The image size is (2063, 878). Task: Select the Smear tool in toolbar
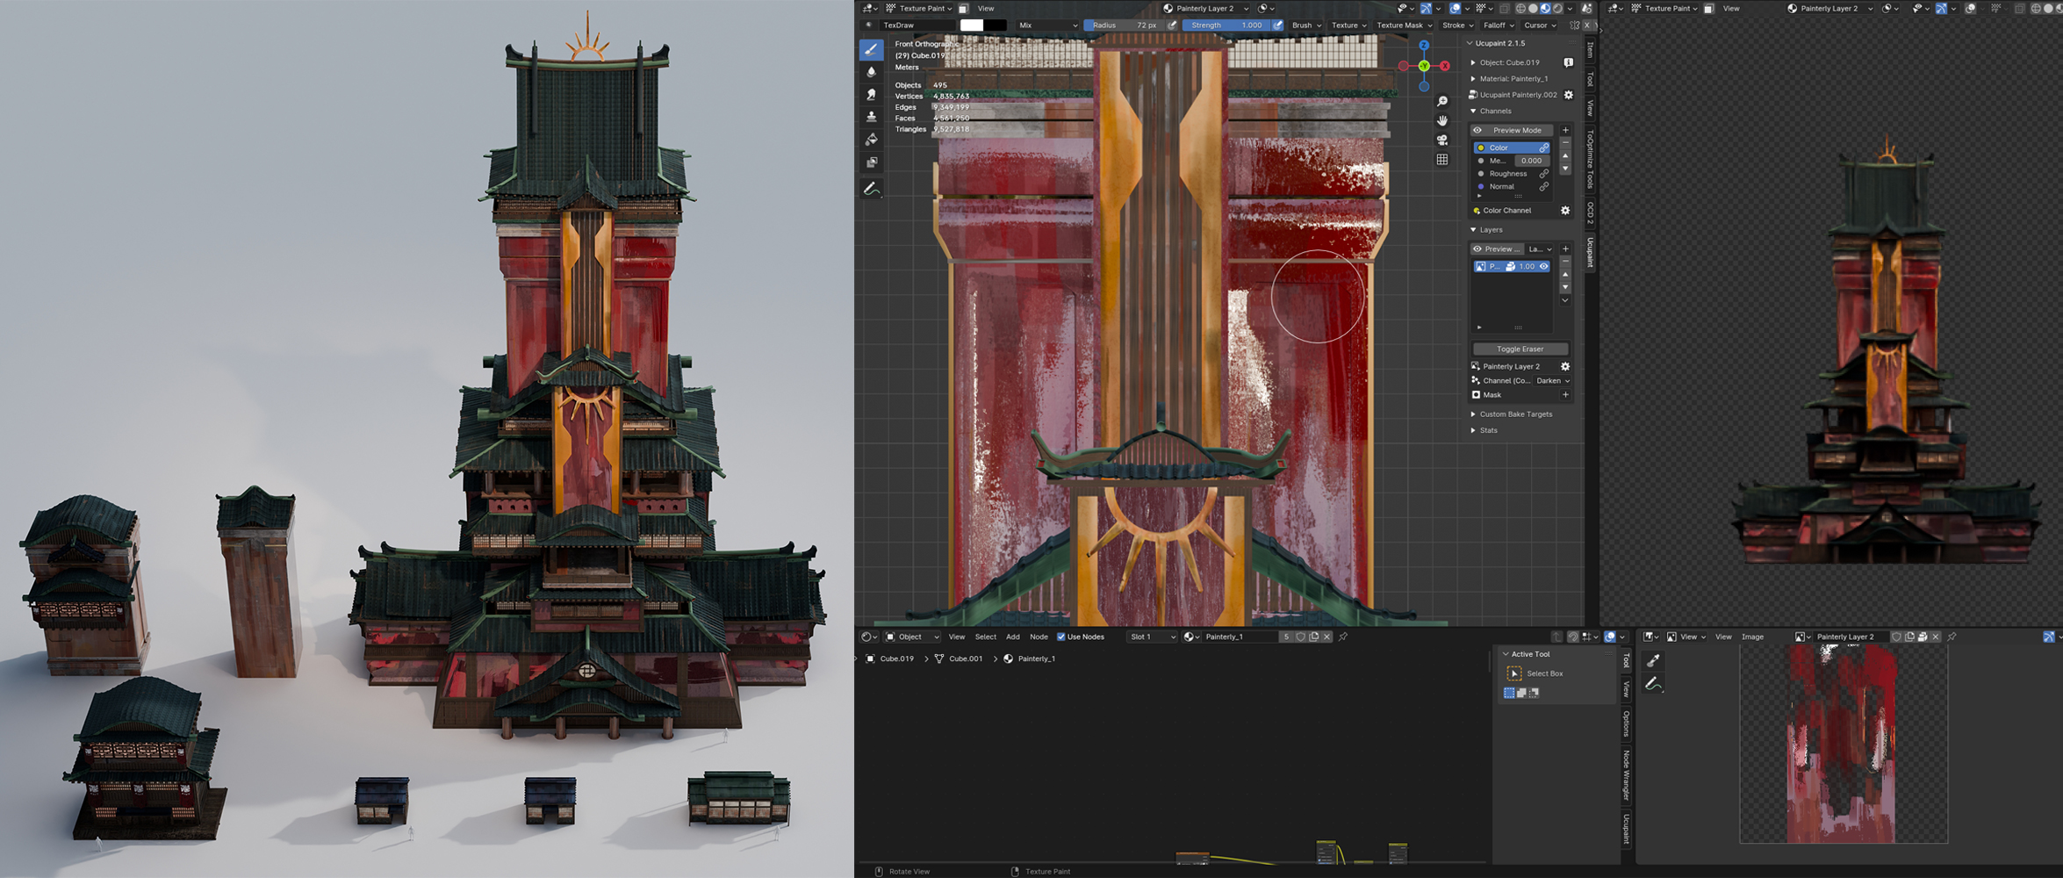point(871,95)
